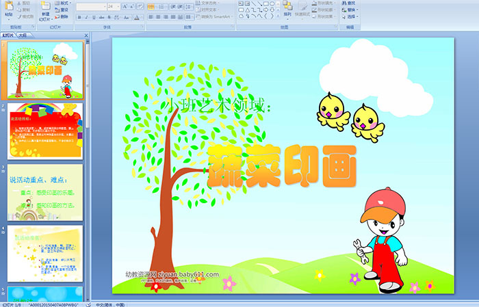The image size is (479, 307).
Task: Click Reset (重设) slide button
Action: 62,10
